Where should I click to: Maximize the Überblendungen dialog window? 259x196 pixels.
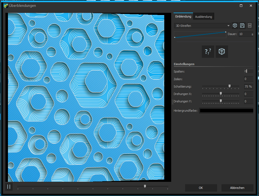(241, 6)
